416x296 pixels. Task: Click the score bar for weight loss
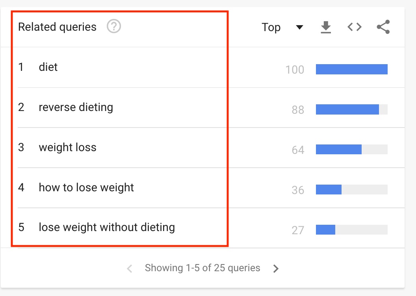pos(339,150)
